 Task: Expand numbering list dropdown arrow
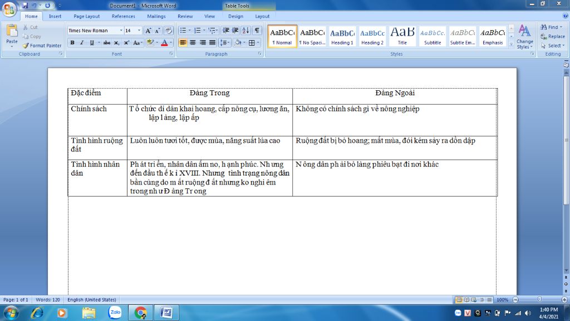204,31
